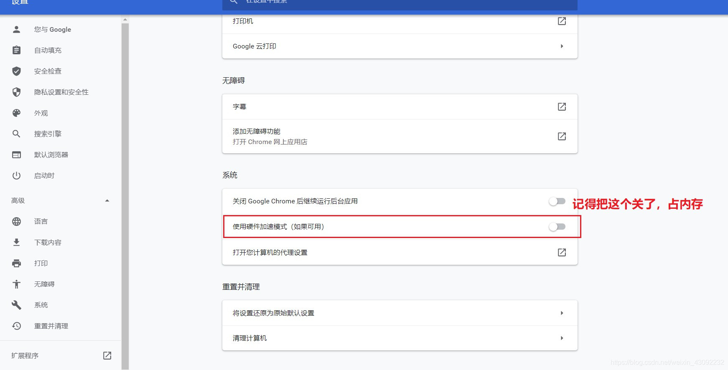
Task: Select 重置并清理 in sidebar
Action: [51, 326]
